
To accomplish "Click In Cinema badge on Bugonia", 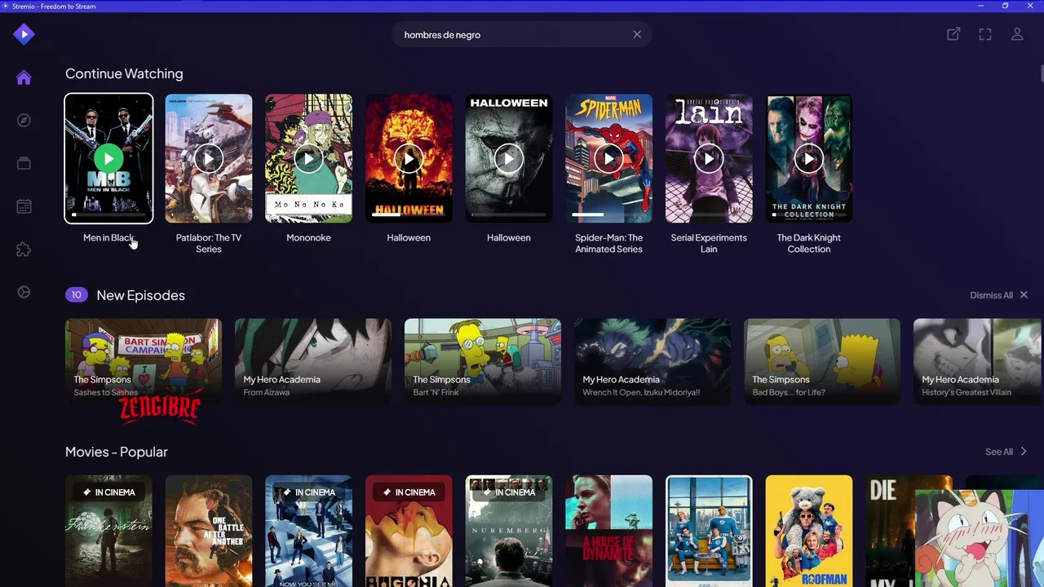I will (409, 492).
